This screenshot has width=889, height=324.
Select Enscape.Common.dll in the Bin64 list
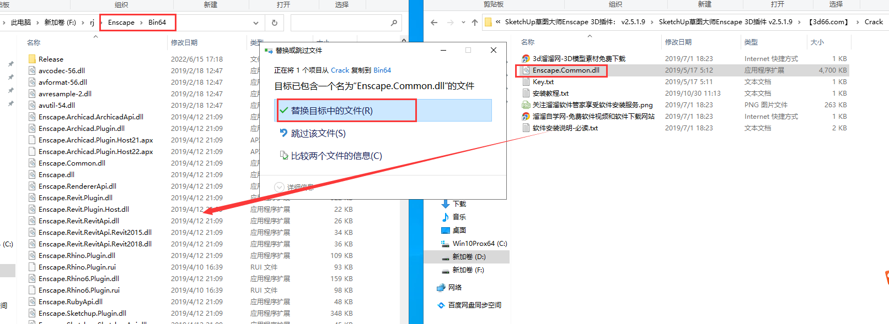(72, 163)
